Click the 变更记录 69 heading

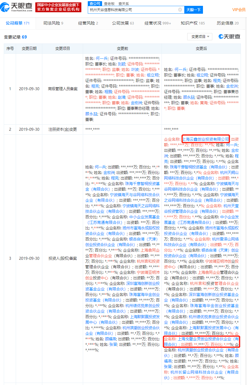point(15,37)
